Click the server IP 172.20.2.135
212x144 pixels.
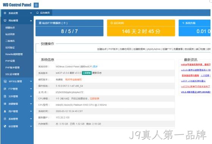63,117
